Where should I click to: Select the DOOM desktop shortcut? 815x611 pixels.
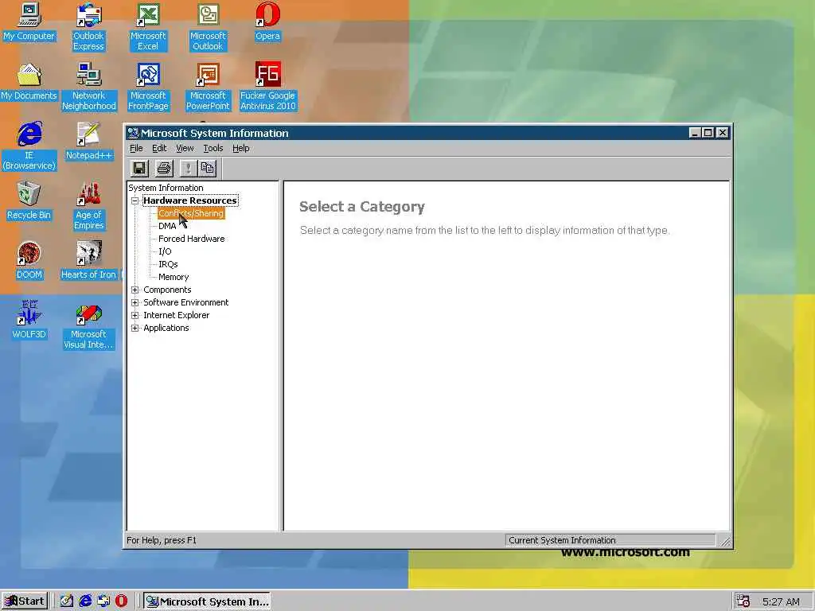click(29, 261)
